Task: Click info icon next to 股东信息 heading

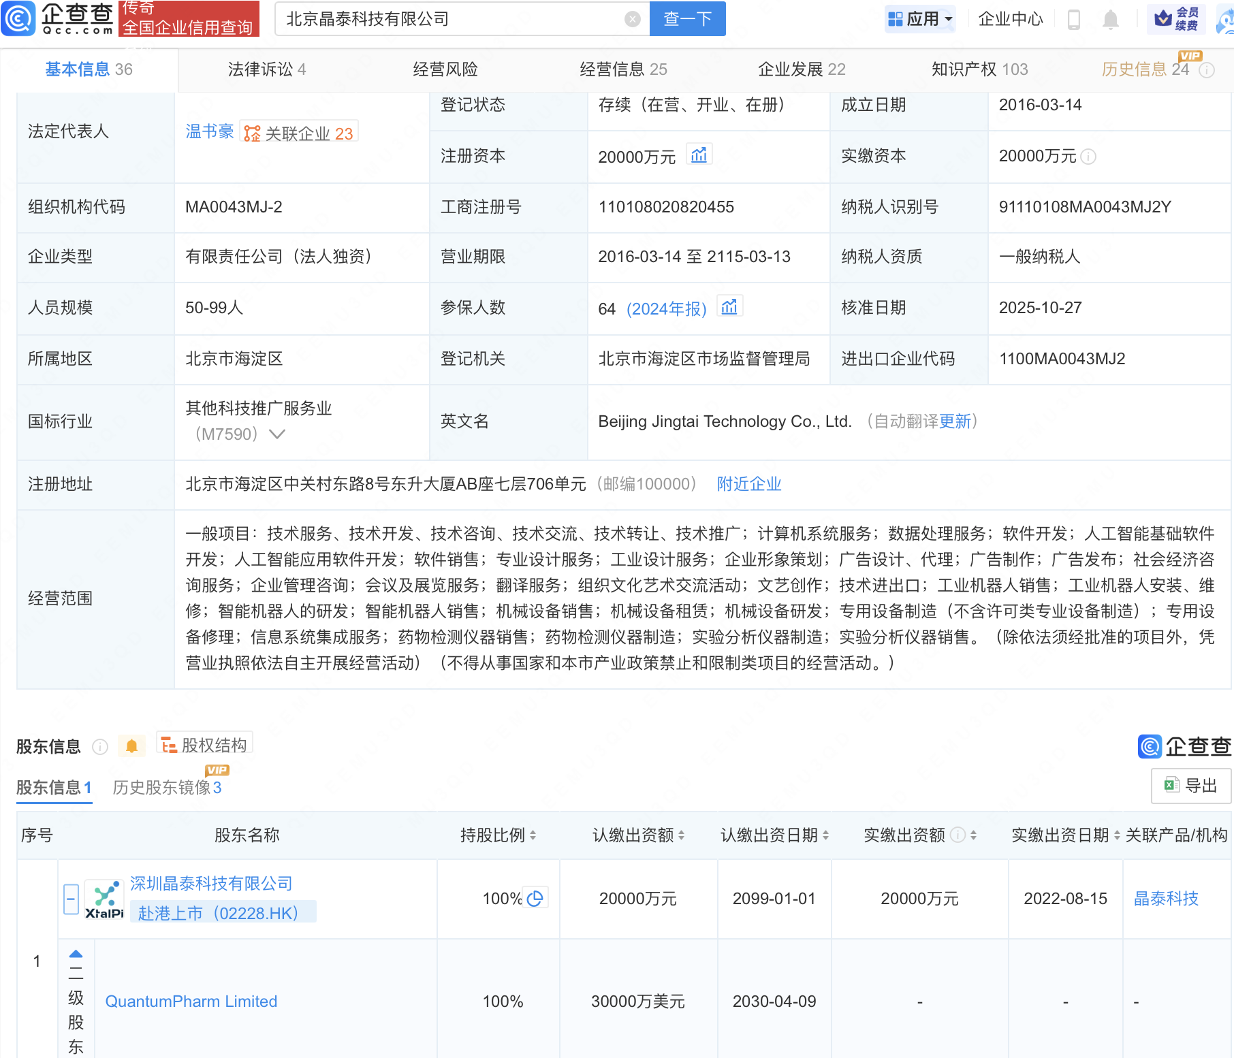Action: pyautogui.click(x=100, y=747)
